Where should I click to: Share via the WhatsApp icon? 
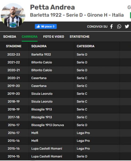click(119, 27)
